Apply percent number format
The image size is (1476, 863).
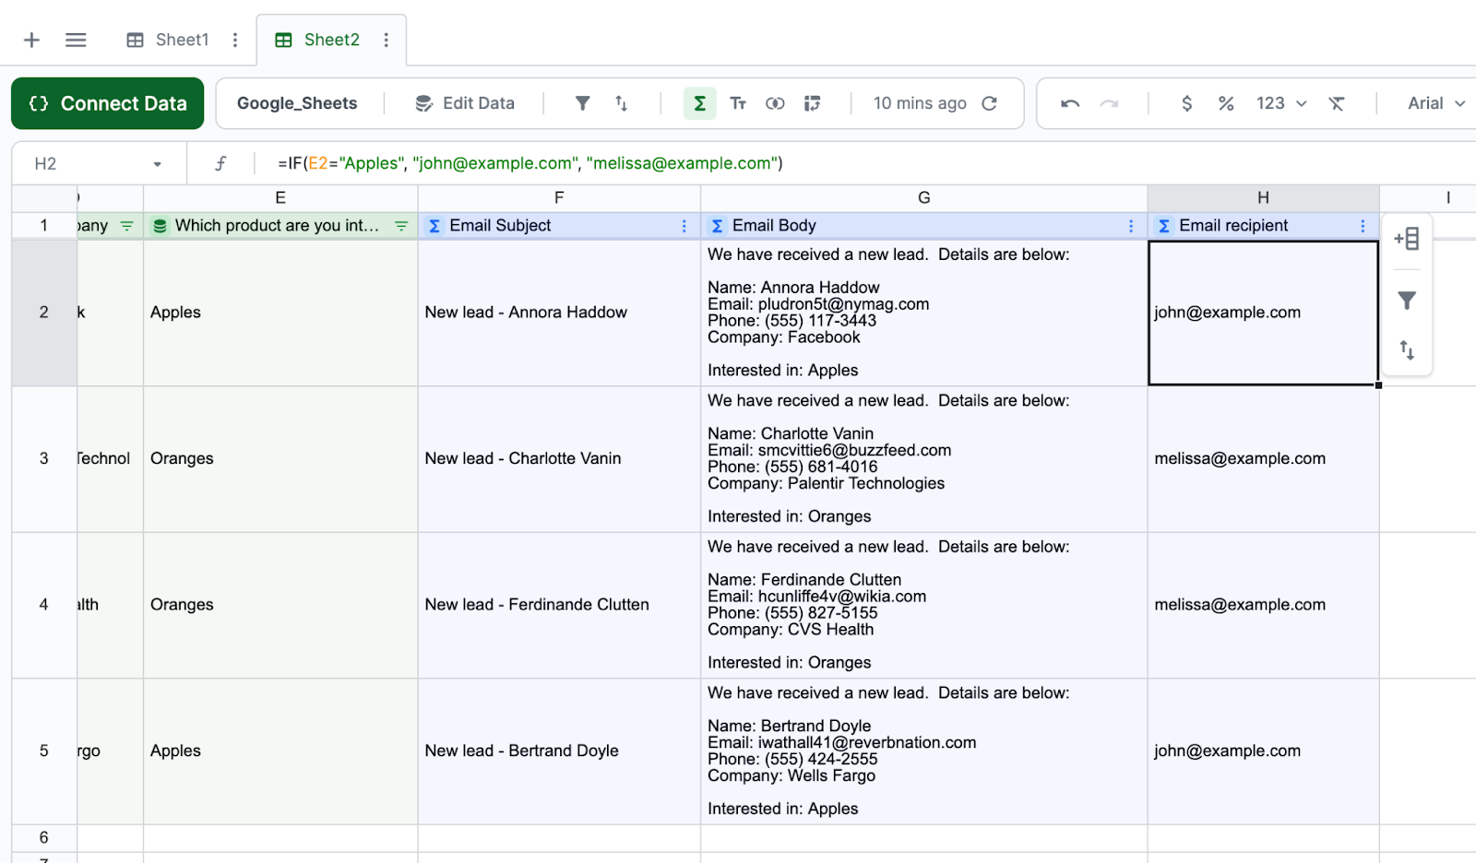1225,103
